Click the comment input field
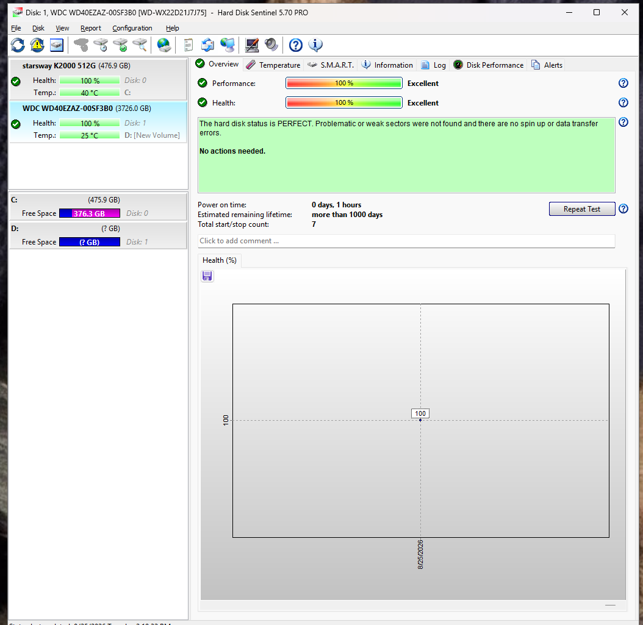 (406, 241)
